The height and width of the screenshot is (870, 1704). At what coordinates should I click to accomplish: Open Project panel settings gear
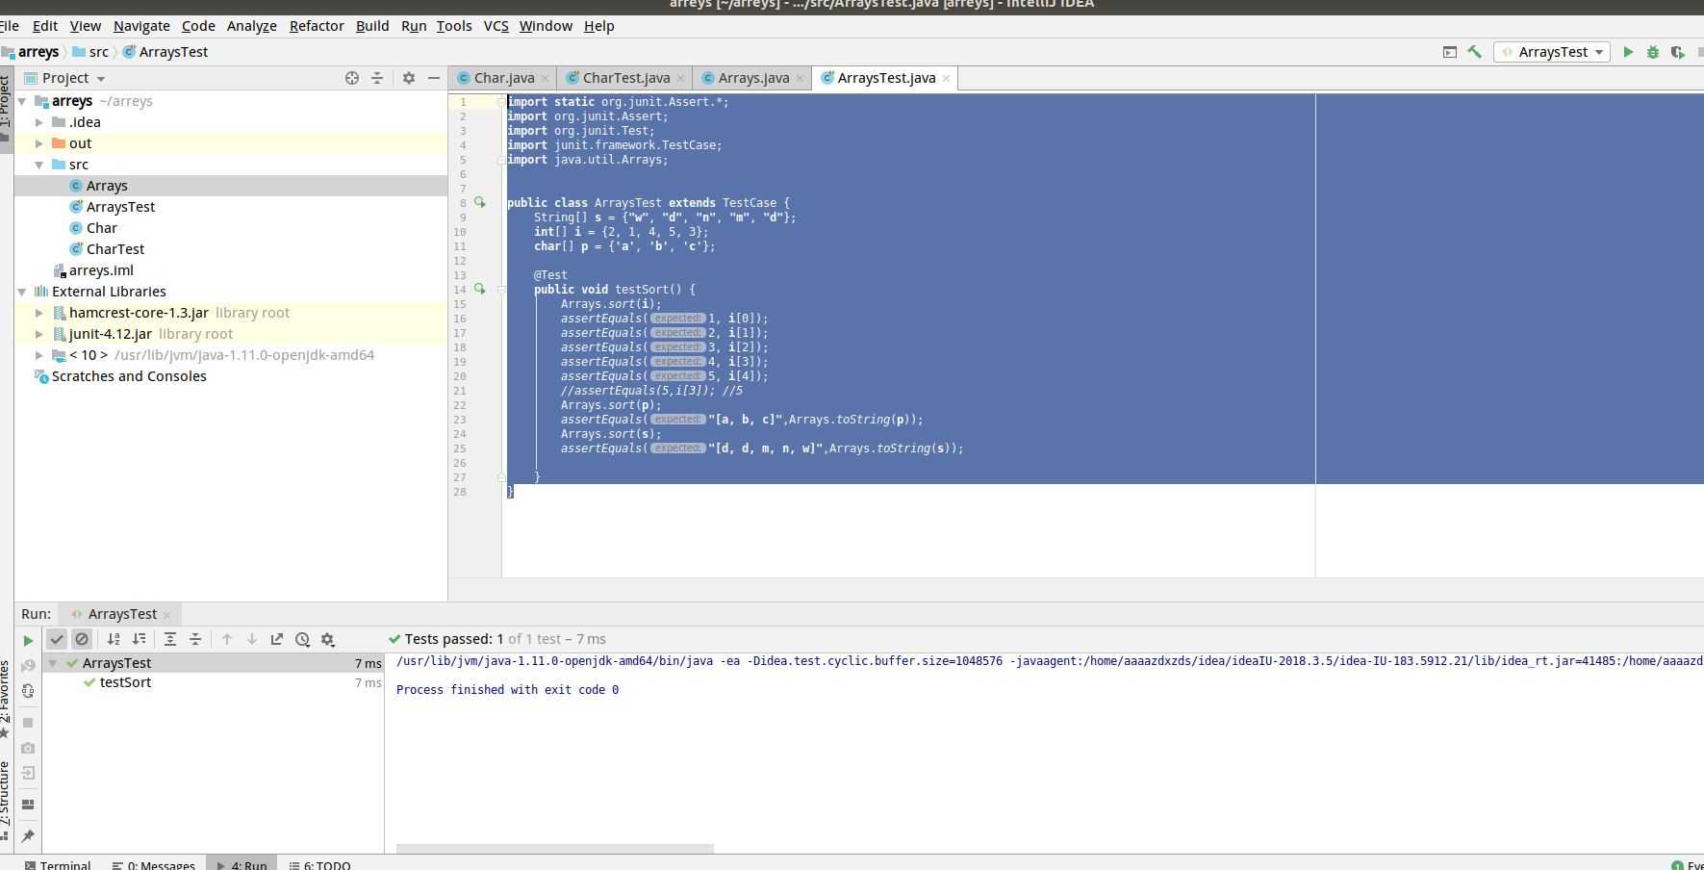(x=409, y=78)
